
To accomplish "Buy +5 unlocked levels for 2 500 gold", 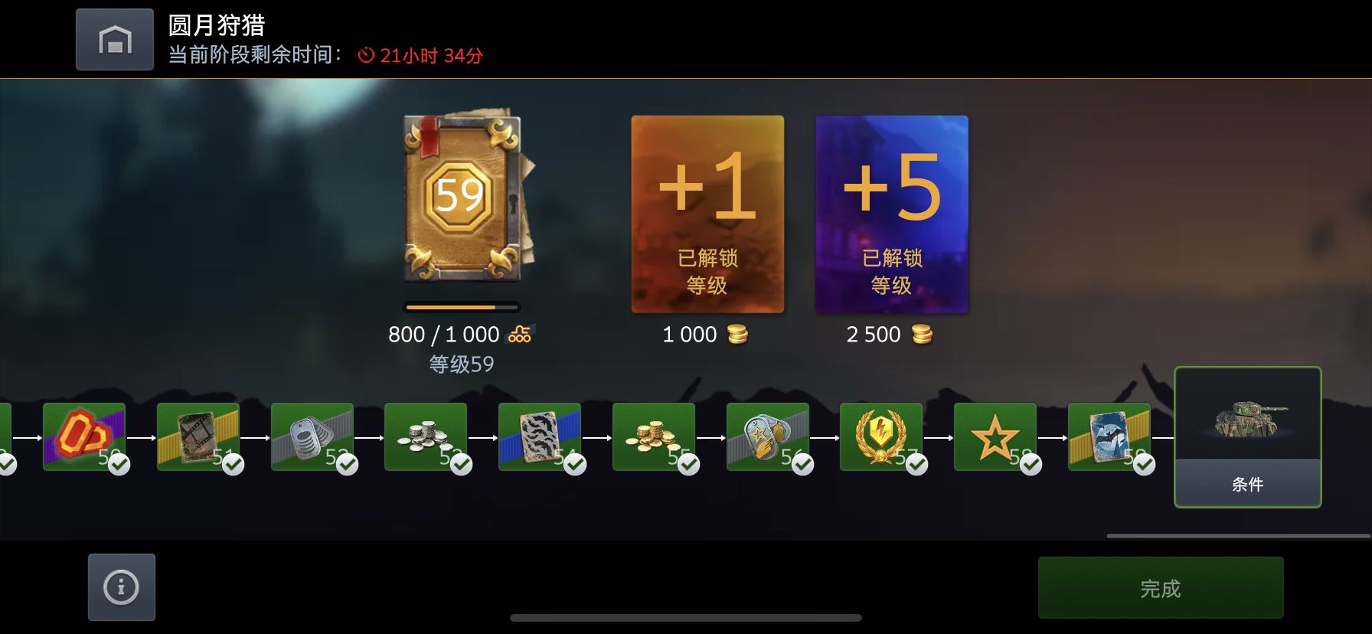I will pyautogui.click(x=892, y=214).
